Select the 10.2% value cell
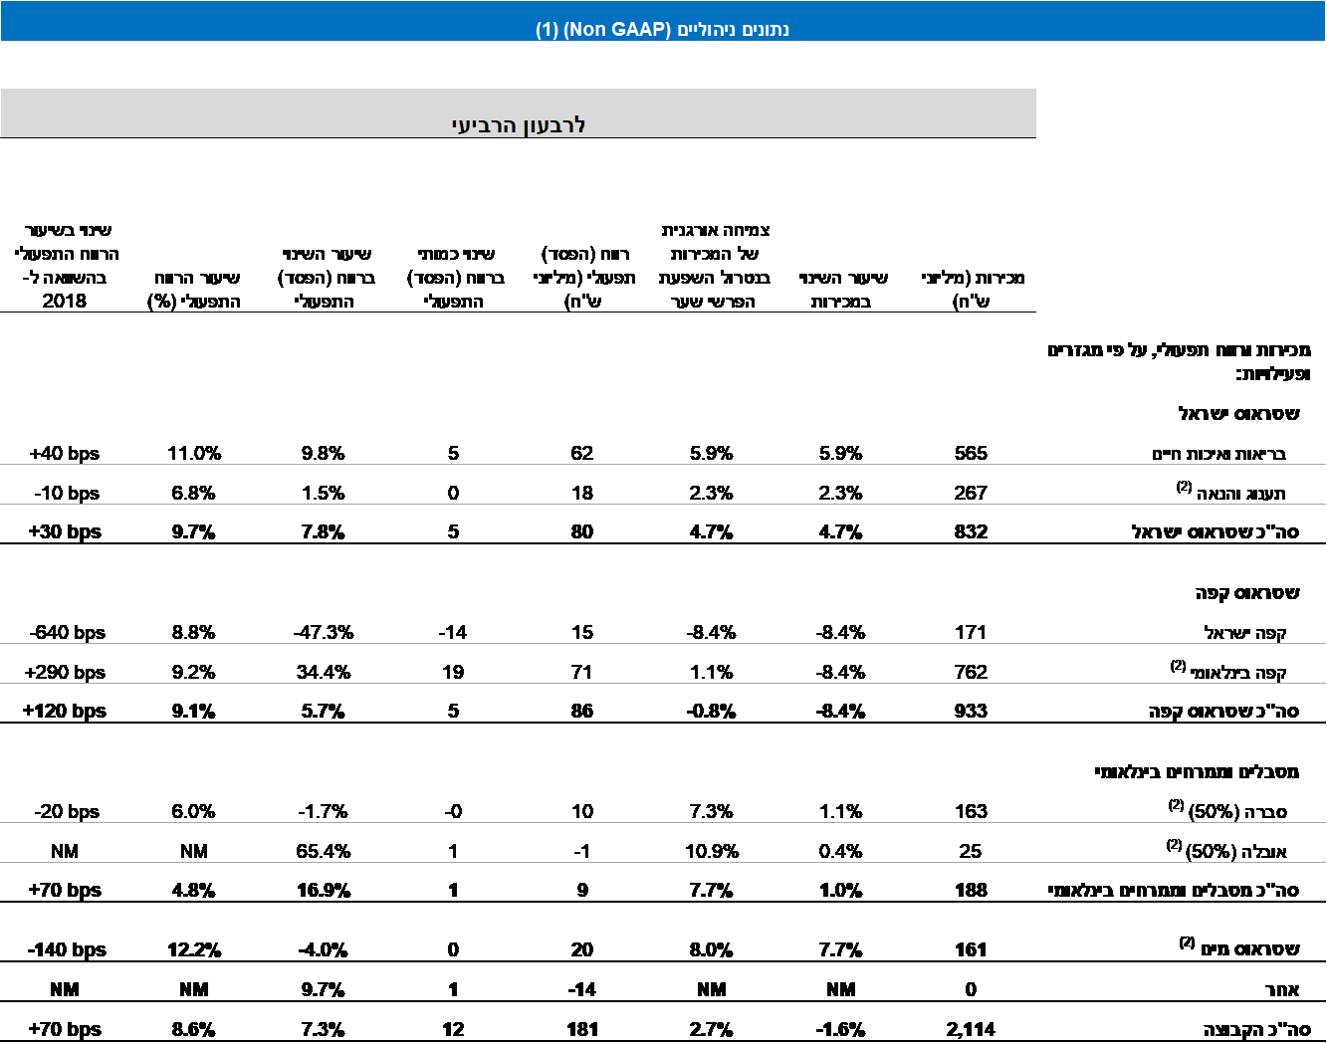This screenshot has width=1327, height=1043. (x=712, y=851)
